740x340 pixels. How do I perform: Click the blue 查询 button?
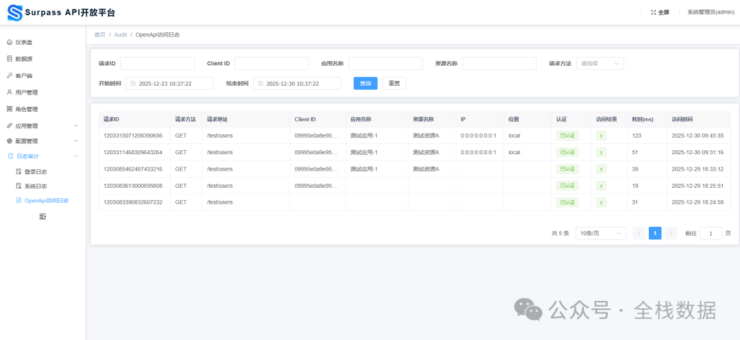click(365, 84)
